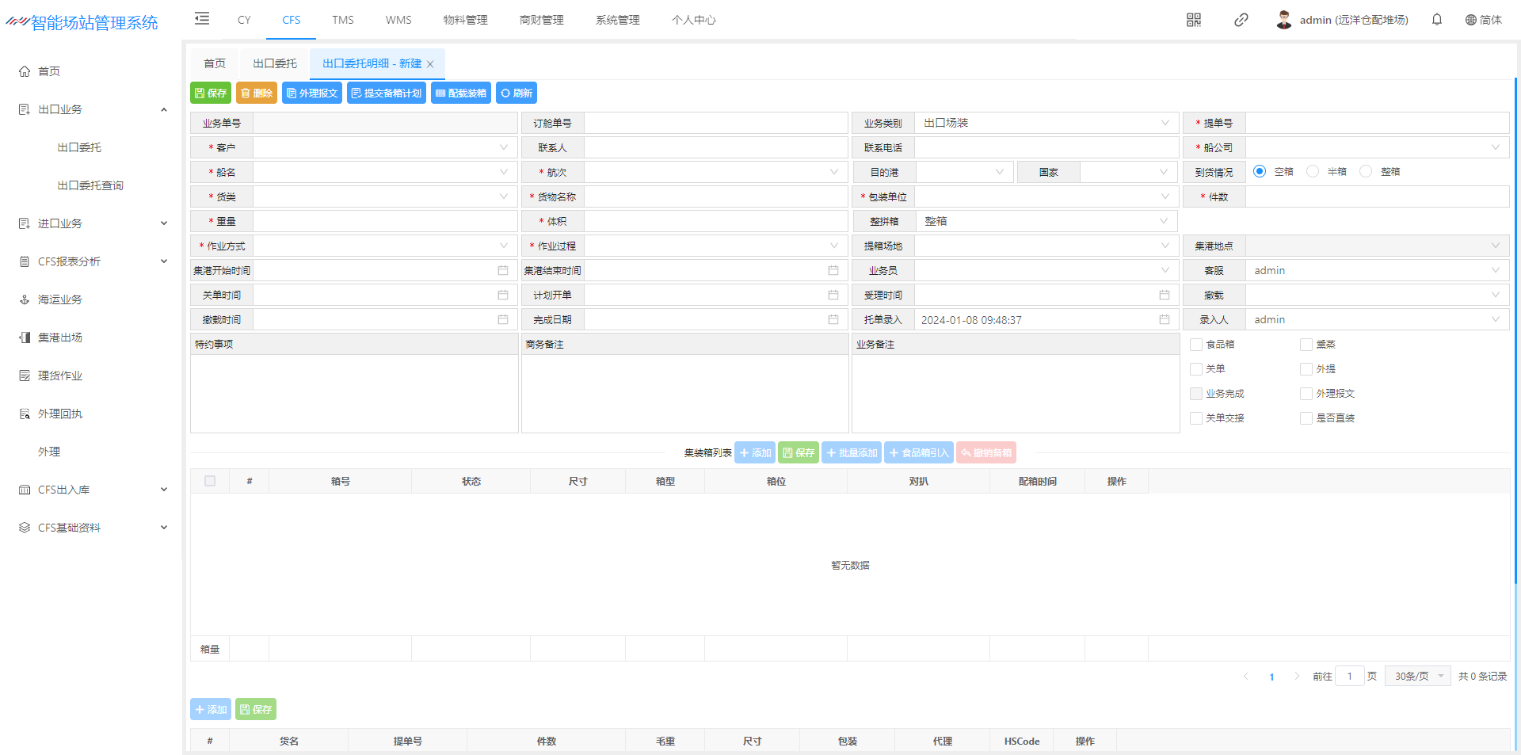Switch to the TMS top menu
The height and width of the screenshot is (755, 1521).
(x=342, y=20)
